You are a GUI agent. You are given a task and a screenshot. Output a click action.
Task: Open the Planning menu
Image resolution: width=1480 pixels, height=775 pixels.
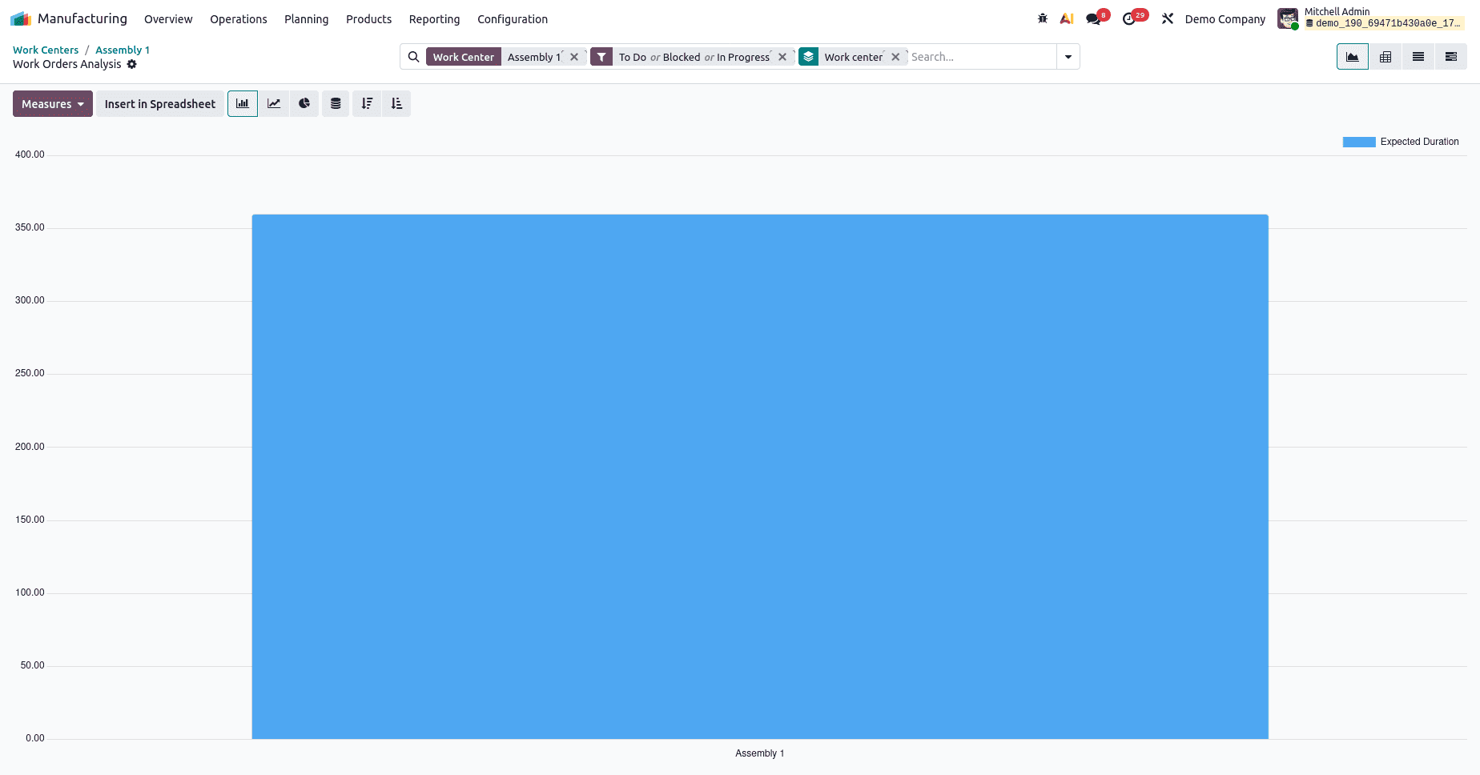click(x=306, y=19)
